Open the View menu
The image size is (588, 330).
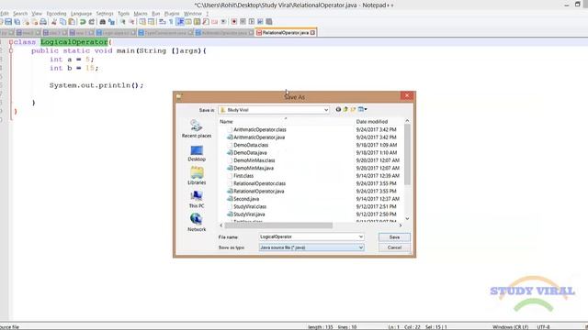point(37,14)
